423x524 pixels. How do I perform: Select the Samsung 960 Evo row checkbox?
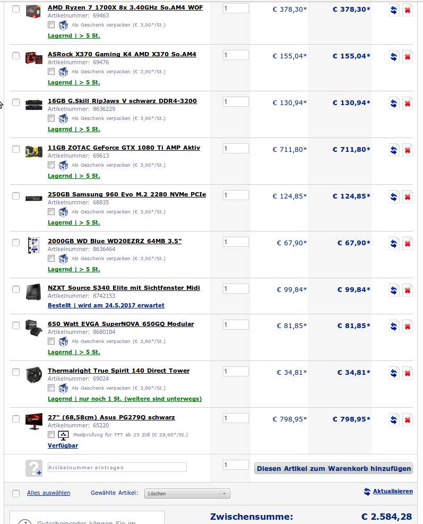[16, 196]
